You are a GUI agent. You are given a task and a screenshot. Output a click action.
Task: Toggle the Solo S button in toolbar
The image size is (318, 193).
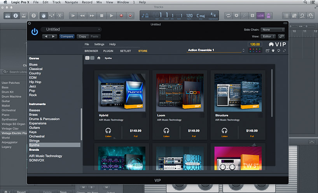pos(252,16)
